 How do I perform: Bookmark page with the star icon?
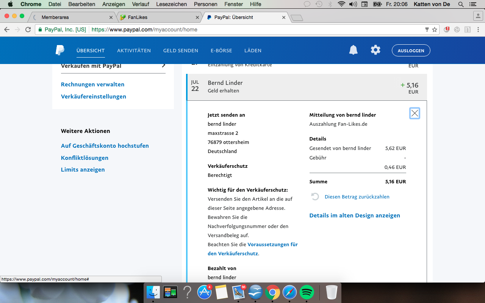pos(435,30)
